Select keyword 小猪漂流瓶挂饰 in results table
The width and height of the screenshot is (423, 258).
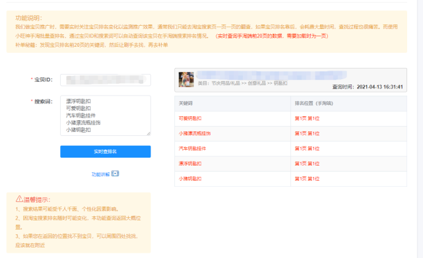pos(195,133)
